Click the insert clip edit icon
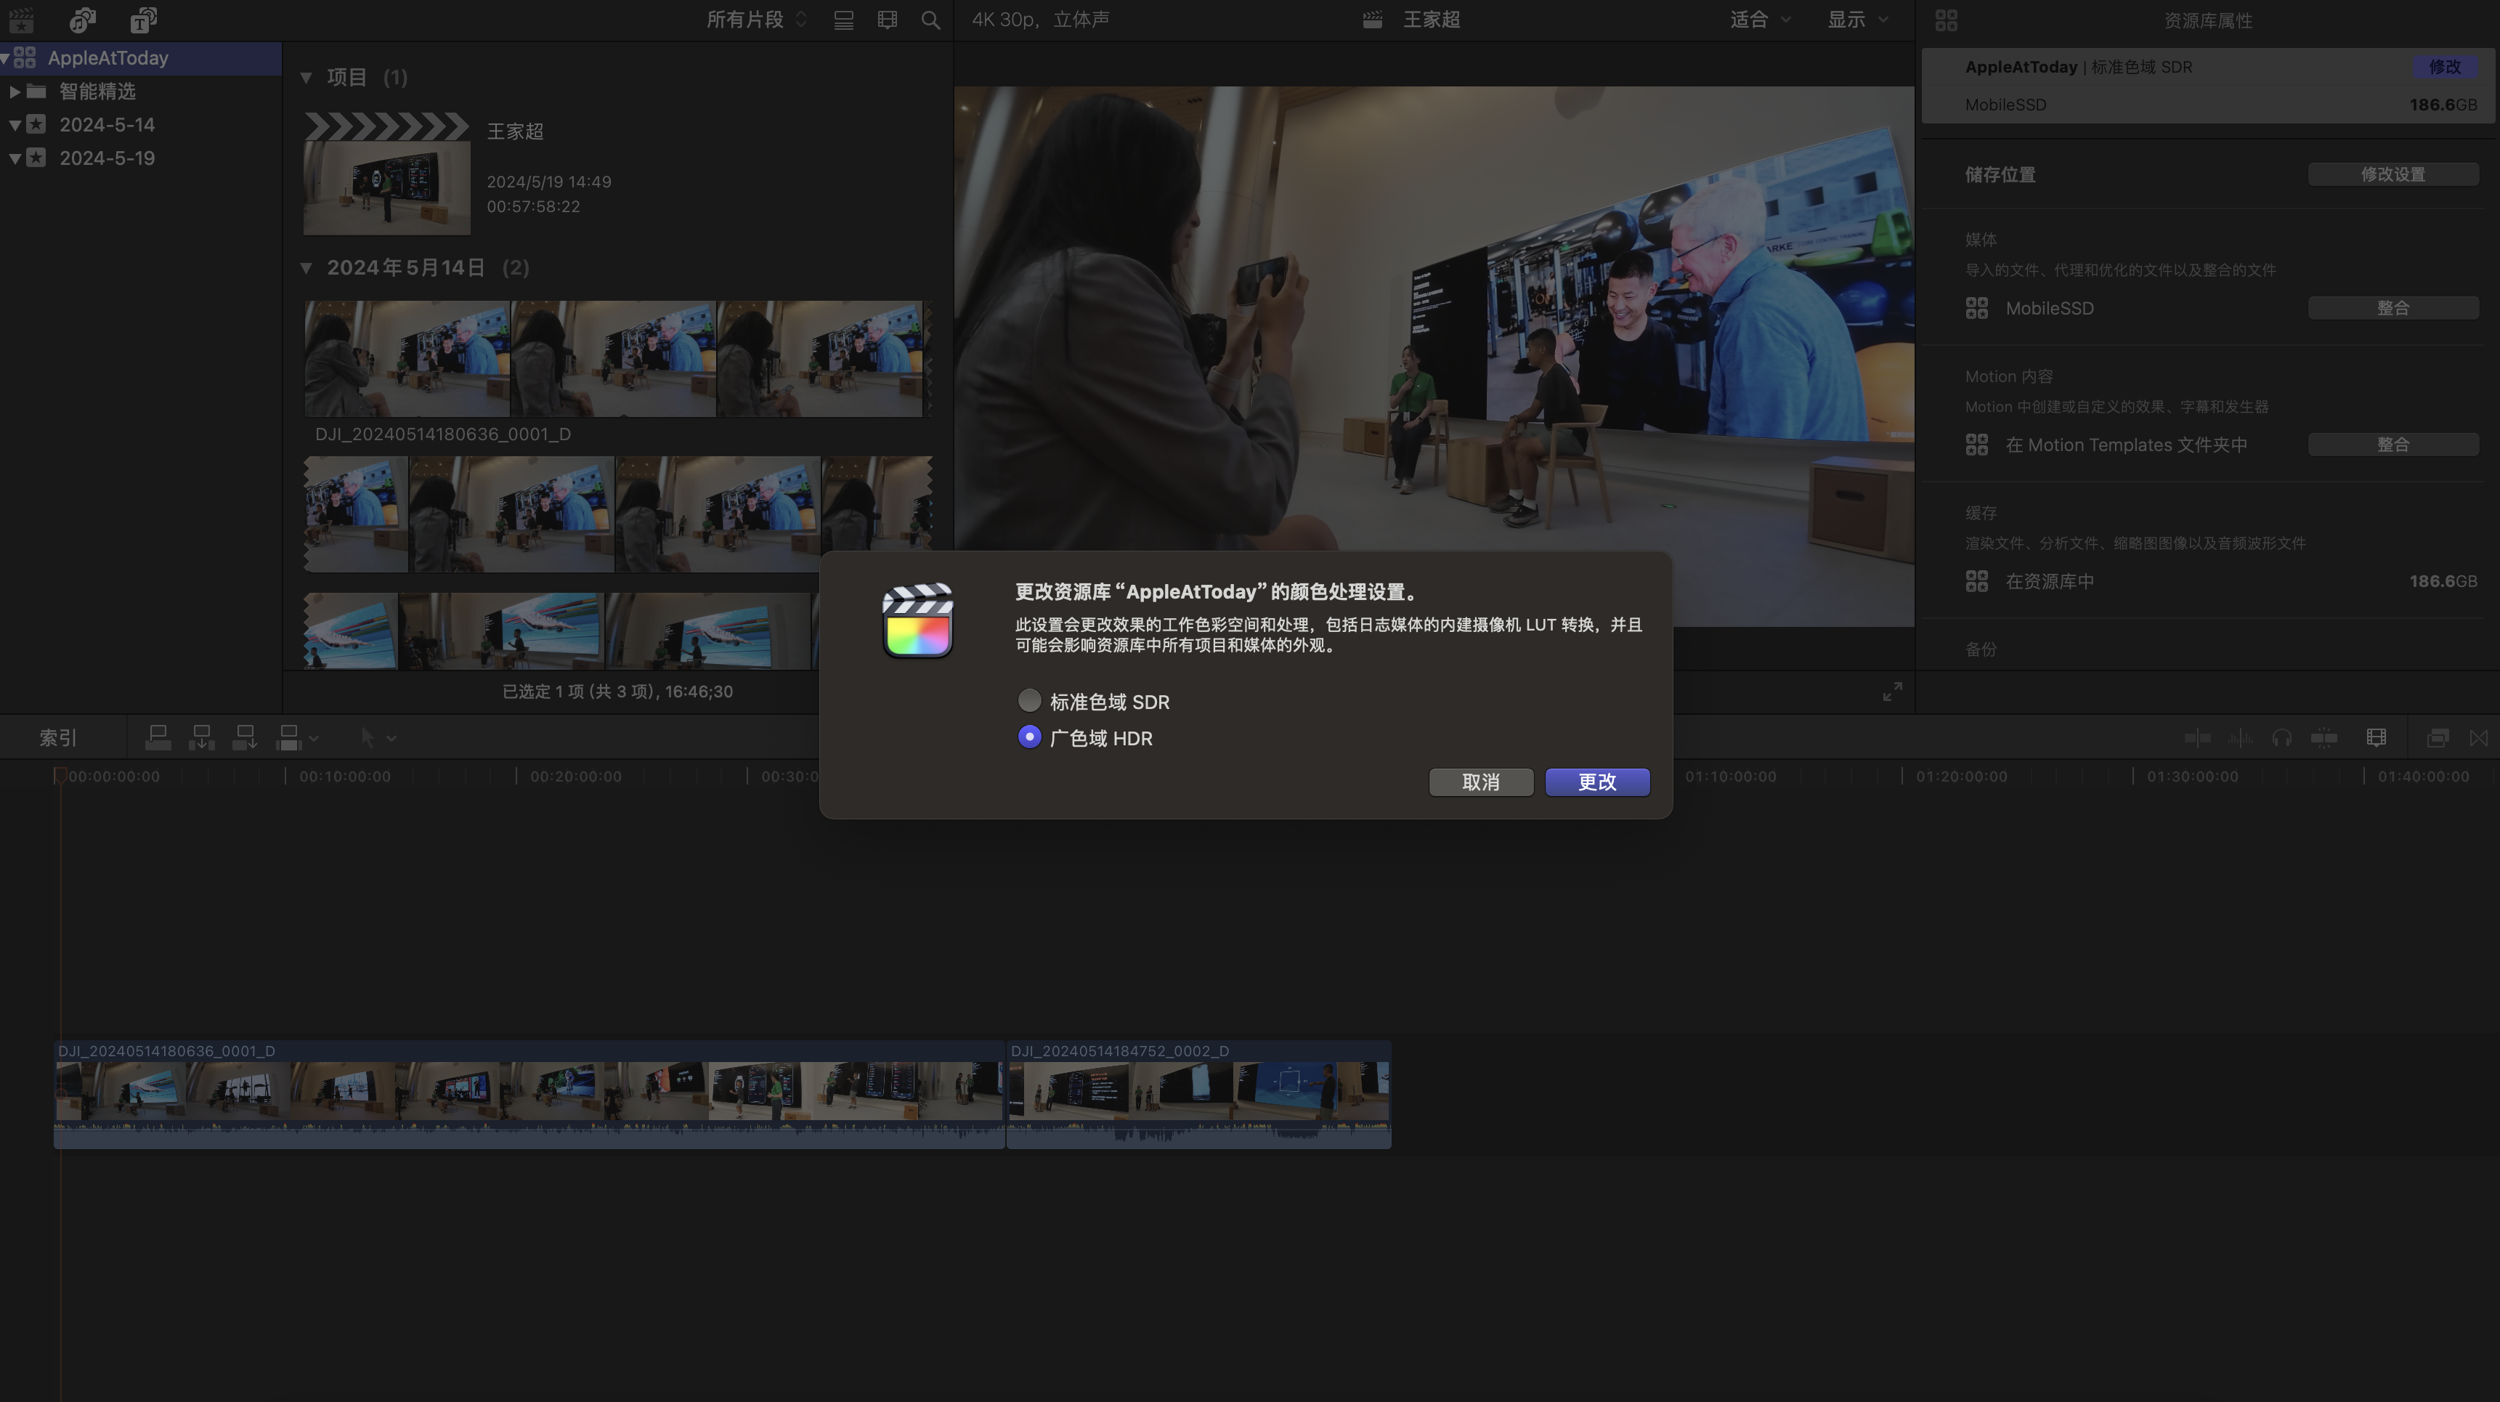The width and height of the screenshot is (2500, 1402). [x=201, y=738]
